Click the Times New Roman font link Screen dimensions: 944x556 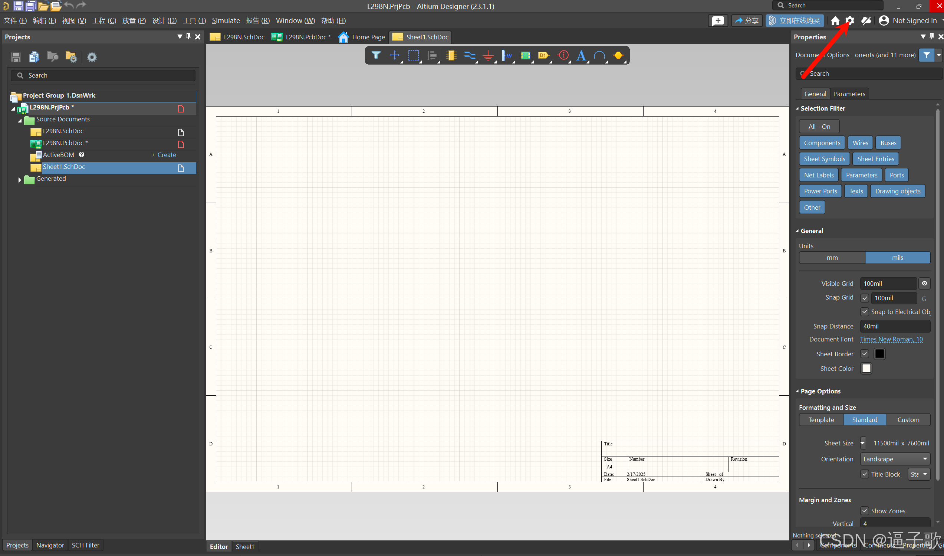(891, 339)
